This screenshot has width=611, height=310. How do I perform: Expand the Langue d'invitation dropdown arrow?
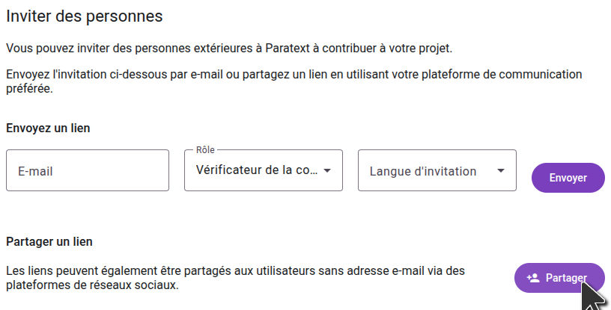[500, 171]
